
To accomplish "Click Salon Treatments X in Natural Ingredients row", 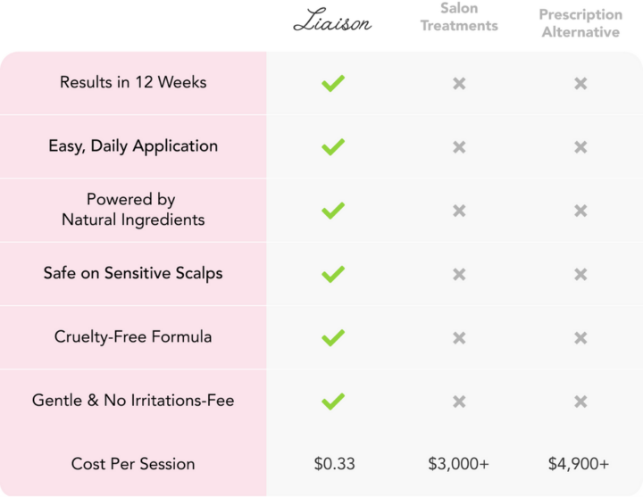I will 459,211.
